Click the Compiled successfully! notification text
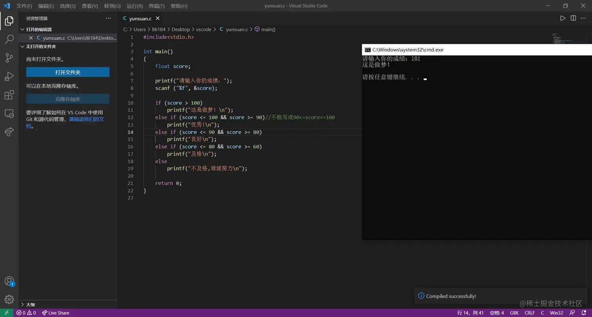 (x=451, y=296)
